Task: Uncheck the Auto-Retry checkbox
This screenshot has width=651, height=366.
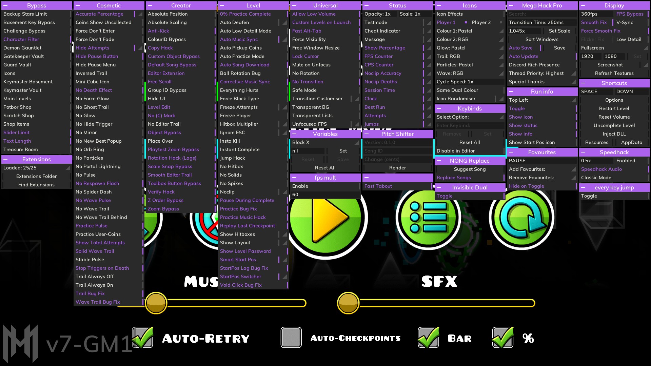Action: [x=143, y=337]
